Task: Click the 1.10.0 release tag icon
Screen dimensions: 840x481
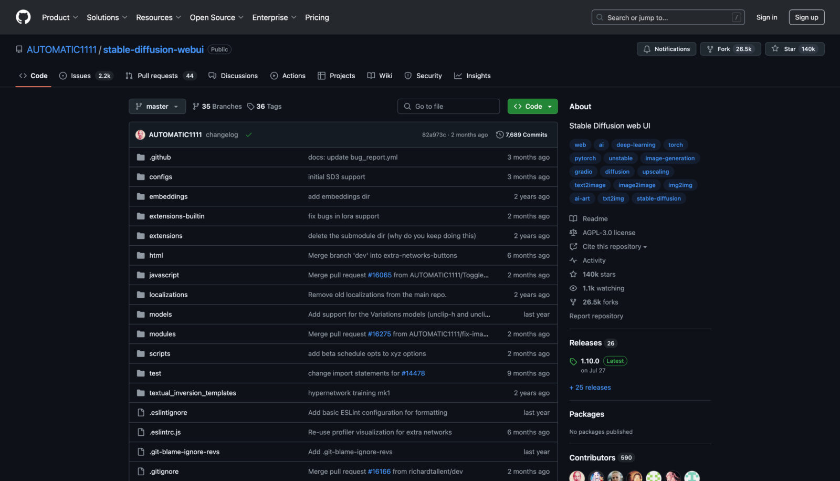Action: (573, 361)
